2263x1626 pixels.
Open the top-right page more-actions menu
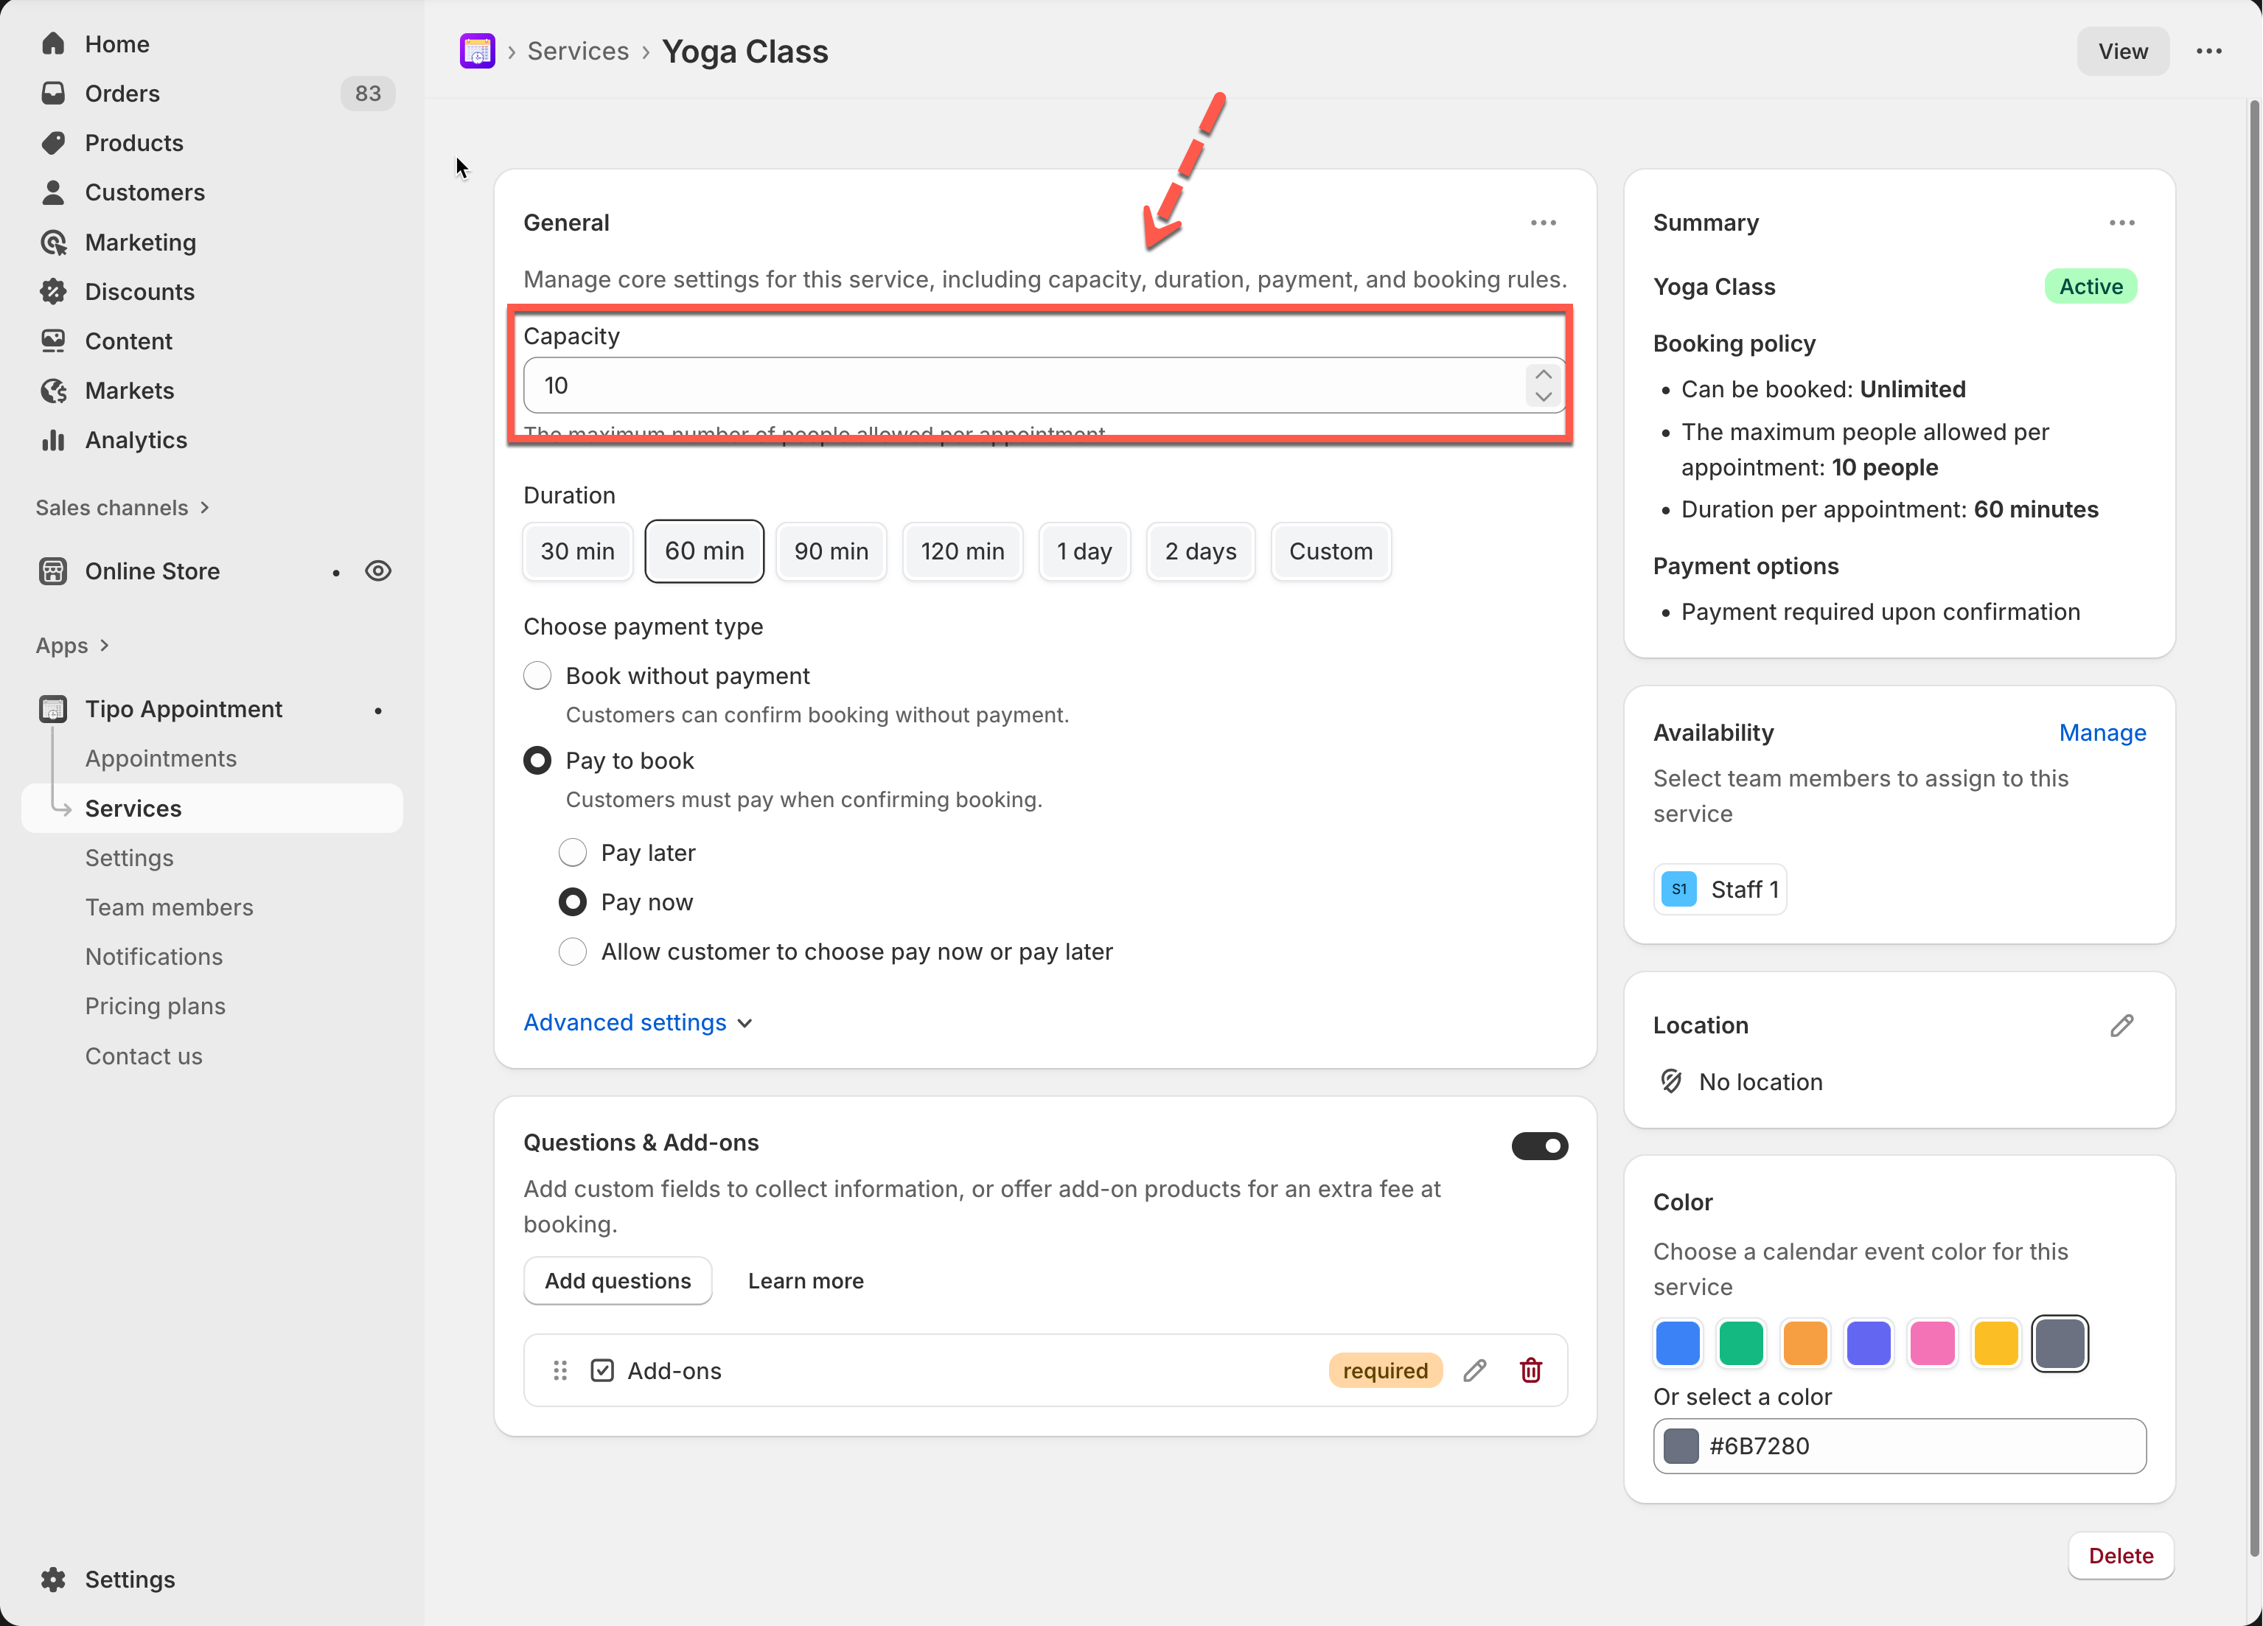tap(2208, 51)
